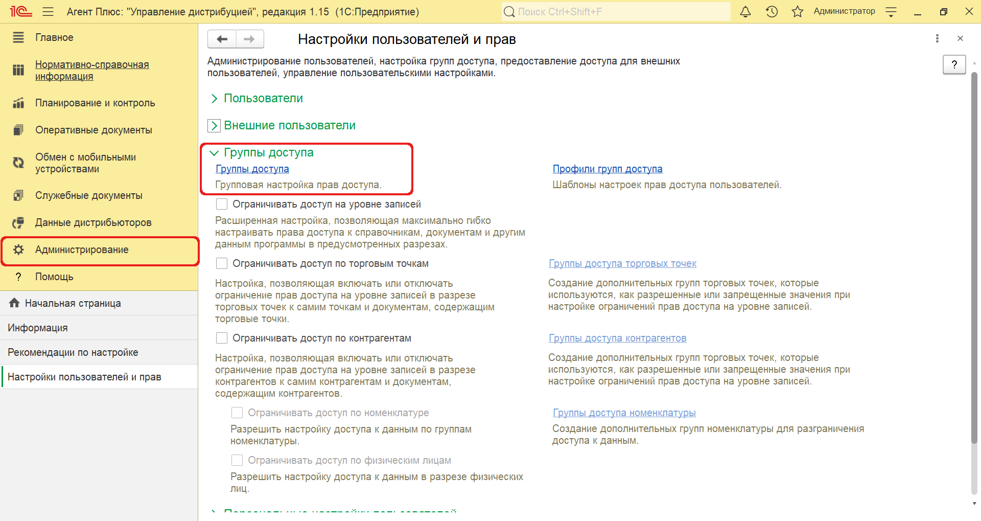Click the Обмен с мобильными устройствами sync icon
This screenshot has height=521, width=981.
[18, 163]
